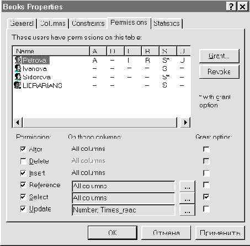Click the Revoke button
Image resolution: width=250 pixels, height=246 pixels.
[x=219, y=72]
